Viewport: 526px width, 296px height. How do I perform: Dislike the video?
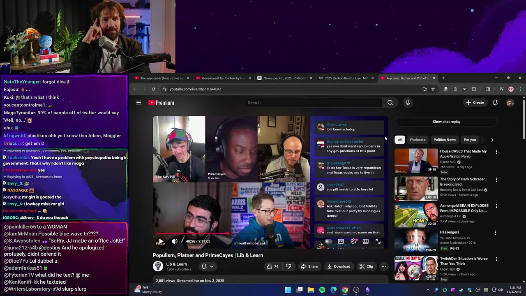288,266
